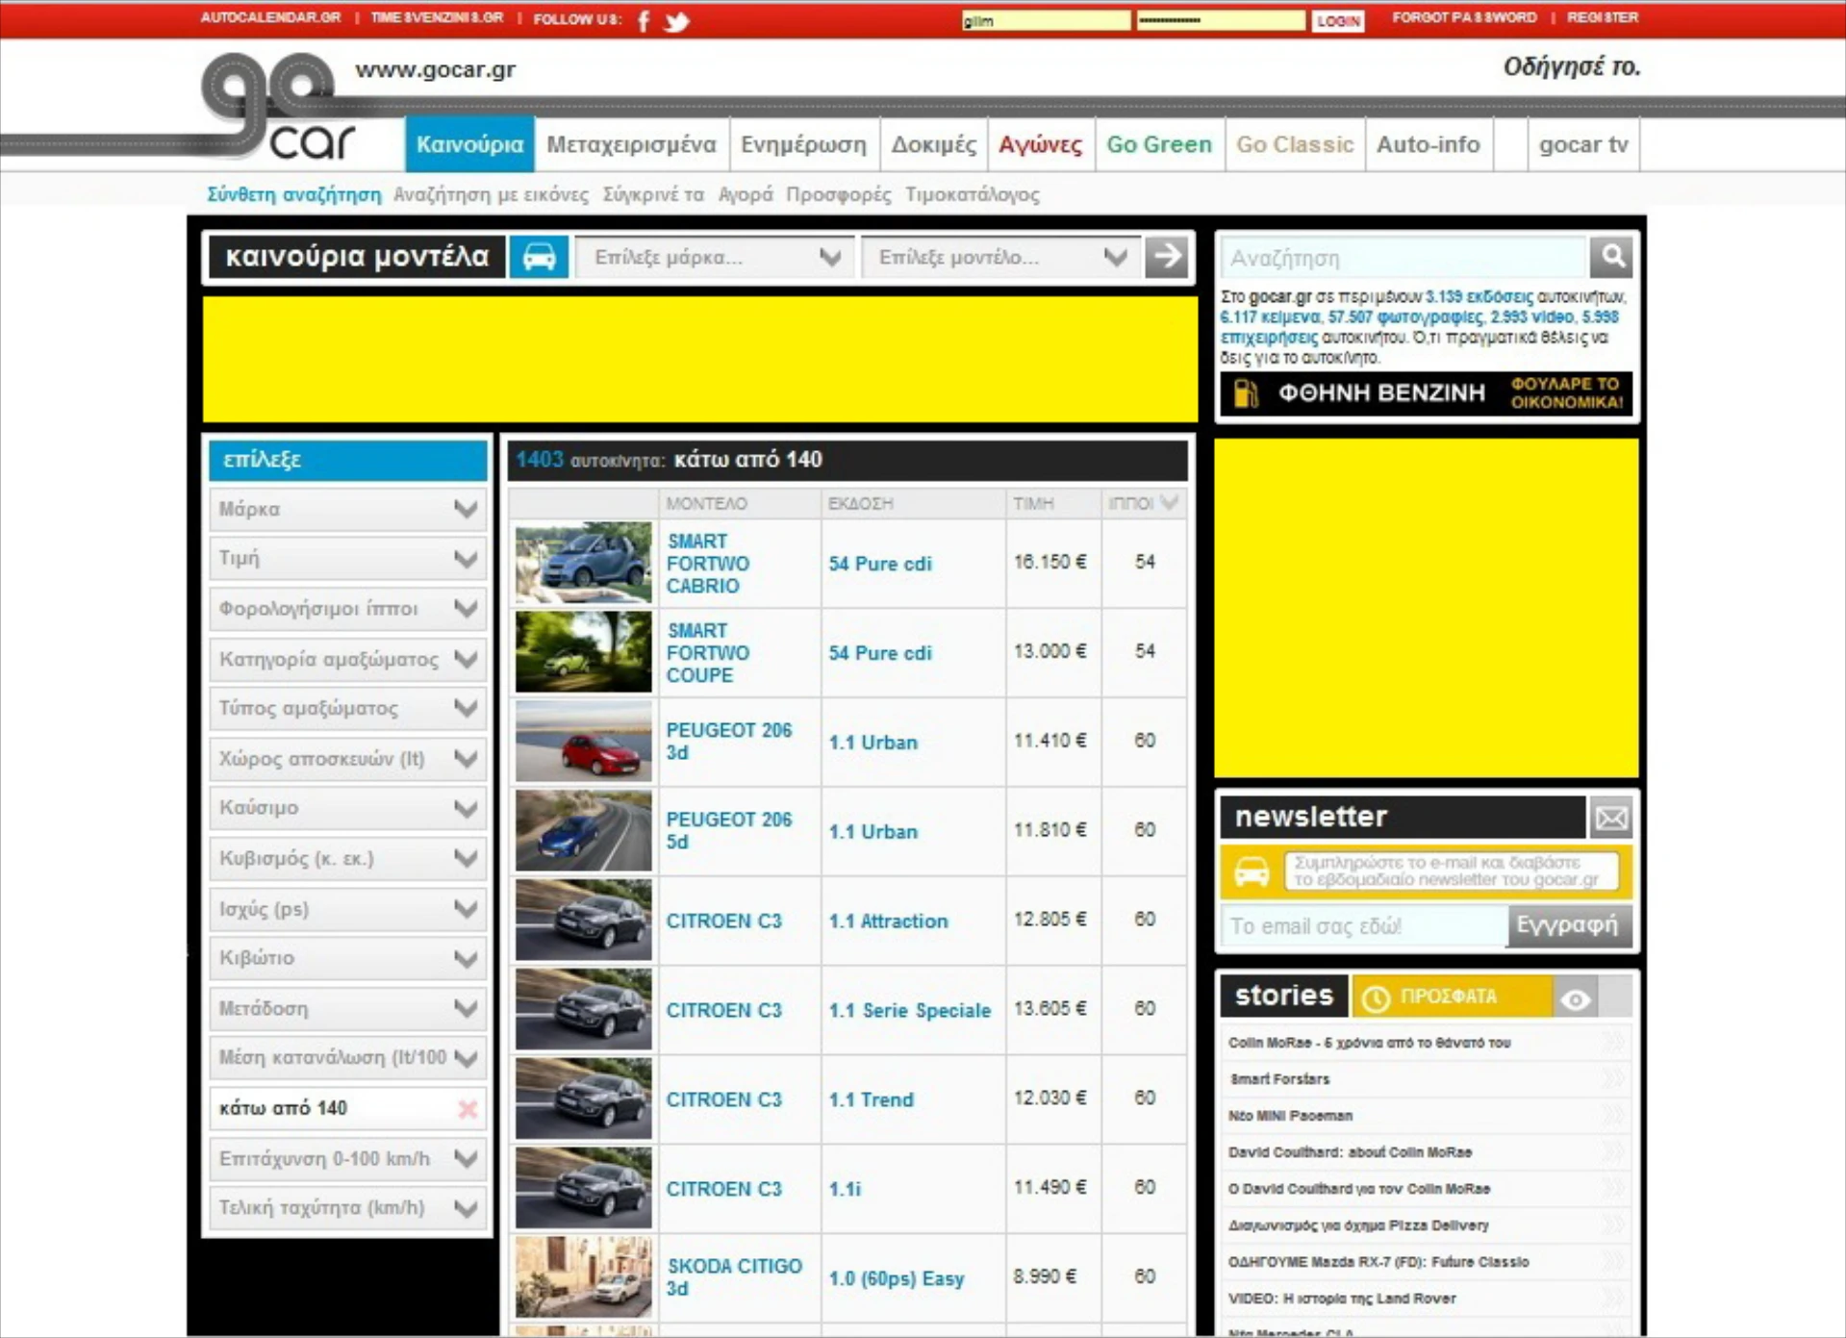Open the Twitter follow icon
Viewport: 1846px width, 1338px height.
pyautogui.click(x=677, y=21)
